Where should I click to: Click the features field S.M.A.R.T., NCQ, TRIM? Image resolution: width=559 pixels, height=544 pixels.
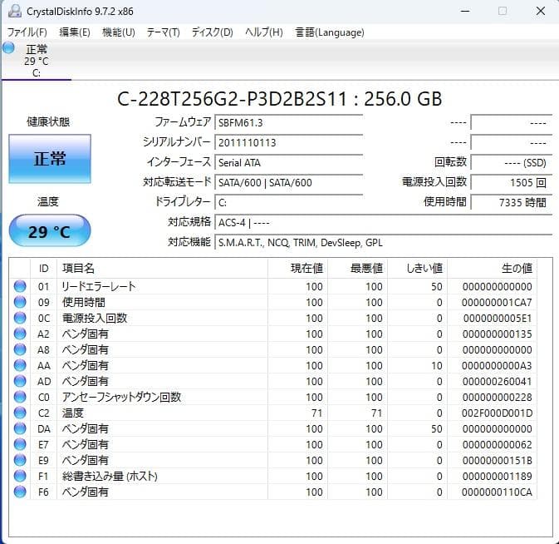coord(384,243)
